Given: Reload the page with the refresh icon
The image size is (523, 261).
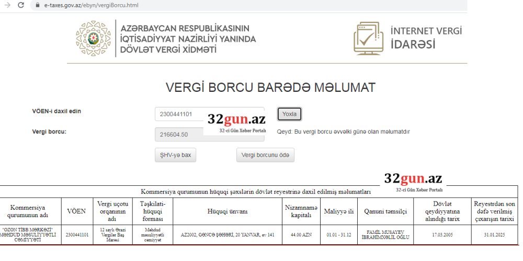Looking at the screenshot, I should [20, 5].
